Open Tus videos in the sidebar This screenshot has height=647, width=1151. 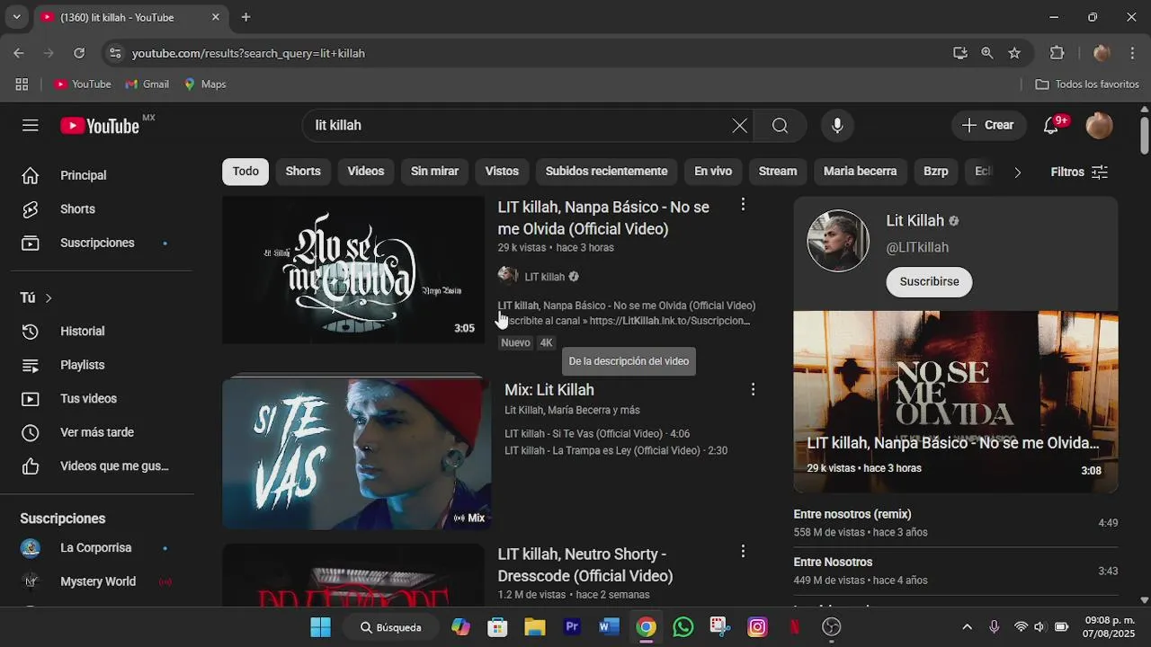pyautogui.click(x=97, y=398)
